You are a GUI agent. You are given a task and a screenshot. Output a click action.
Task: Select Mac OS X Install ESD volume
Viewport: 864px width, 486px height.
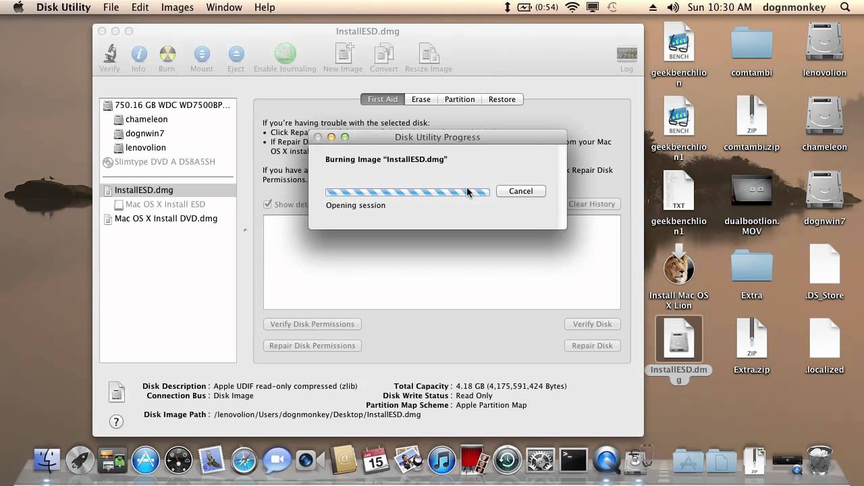coord(168,205)
